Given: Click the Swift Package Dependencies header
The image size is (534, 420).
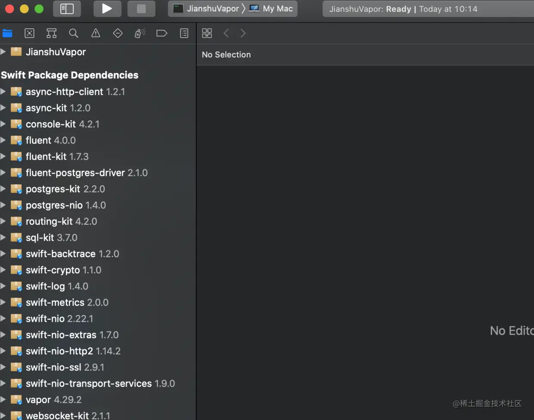Looking at the screenshot, I should (x=70, y=75).
